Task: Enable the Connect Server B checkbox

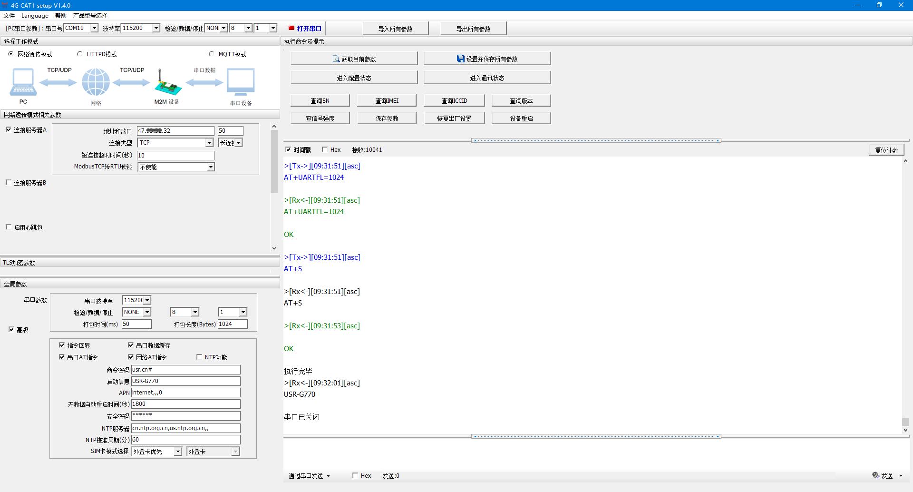Action: (x=9, y=182)
